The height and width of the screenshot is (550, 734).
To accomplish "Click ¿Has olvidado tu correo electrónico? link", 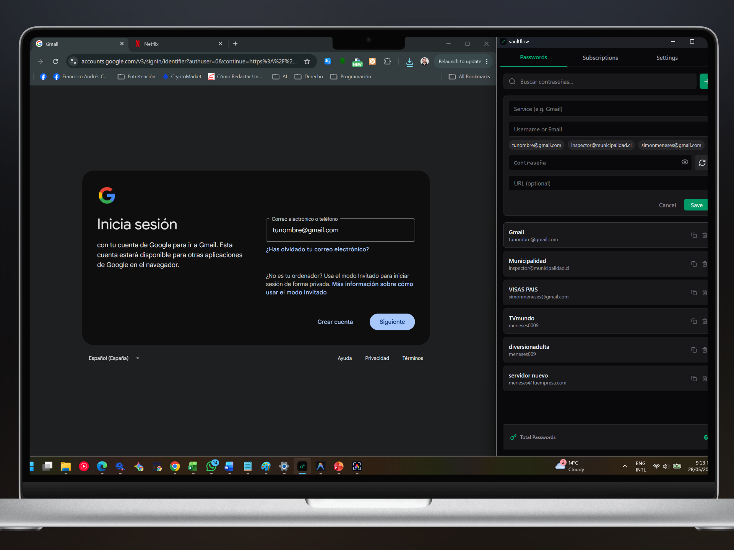I will point(317,249).
